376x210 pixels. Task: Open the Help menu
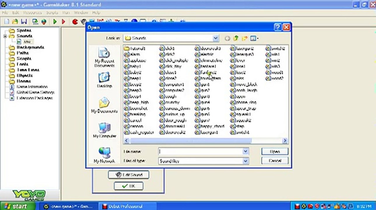[x=96, y=13]
